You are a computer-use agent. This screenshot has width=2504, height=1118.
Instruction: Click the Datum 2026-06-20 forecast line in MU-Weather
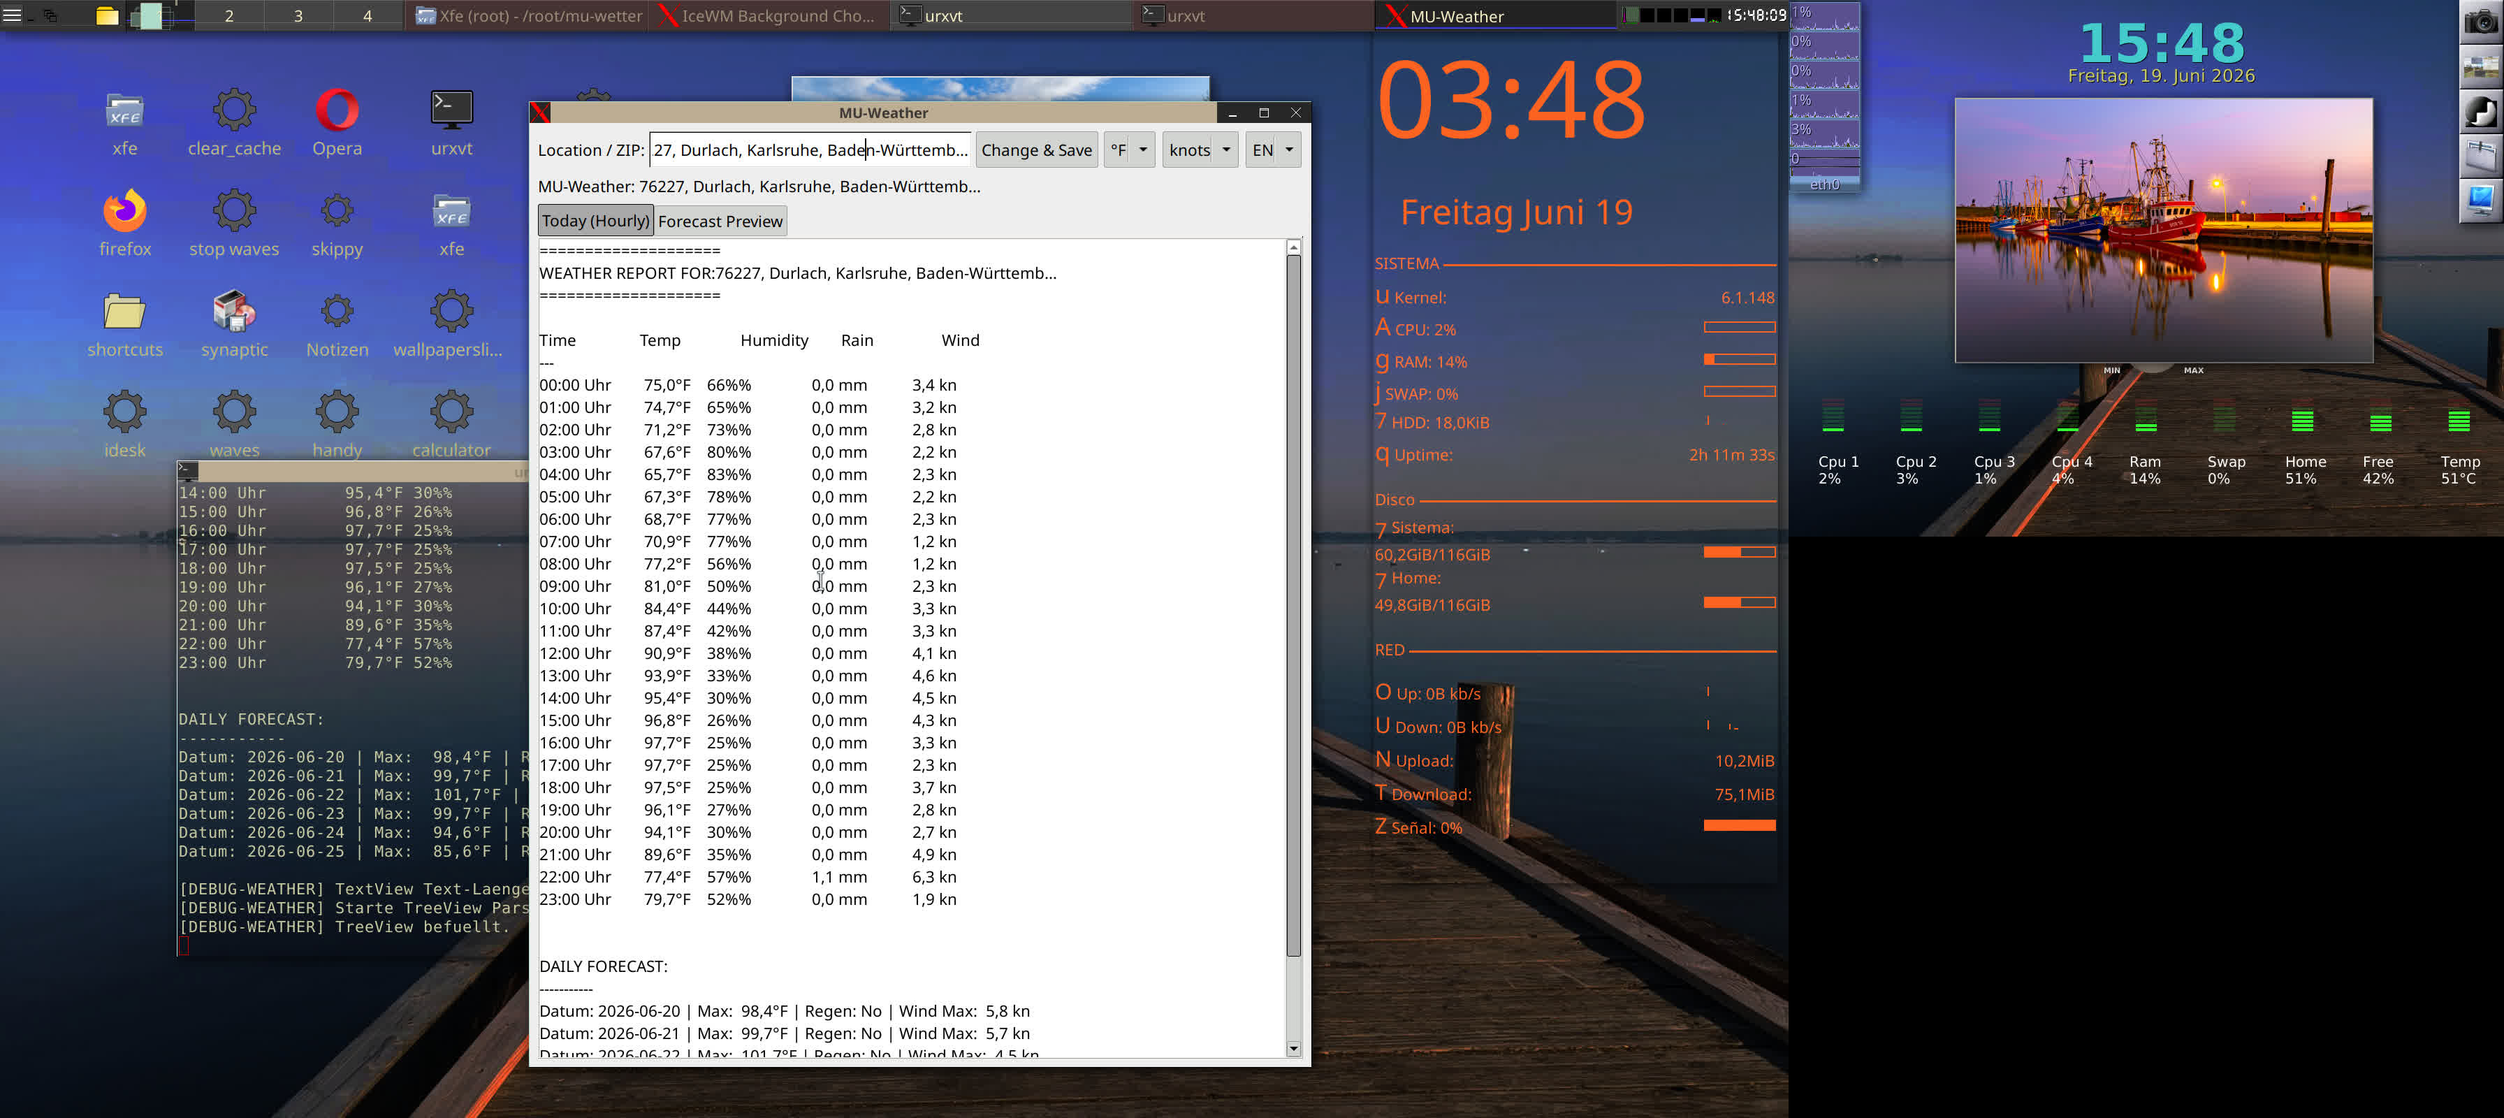click(x=785, y=1011)
